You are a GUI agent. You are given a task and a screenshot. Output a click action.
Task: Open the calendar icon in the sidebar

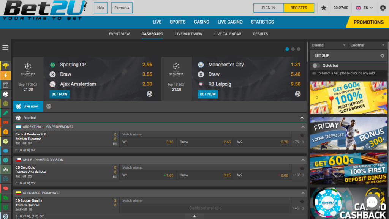coord(5,85)
